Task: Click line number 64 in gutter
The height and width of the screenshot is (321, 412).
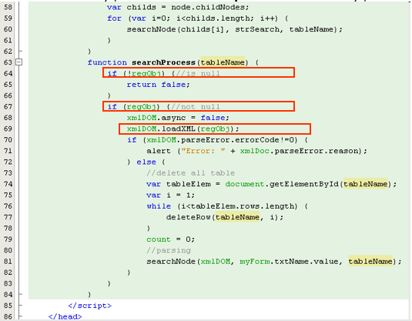Action: point(8,73)
